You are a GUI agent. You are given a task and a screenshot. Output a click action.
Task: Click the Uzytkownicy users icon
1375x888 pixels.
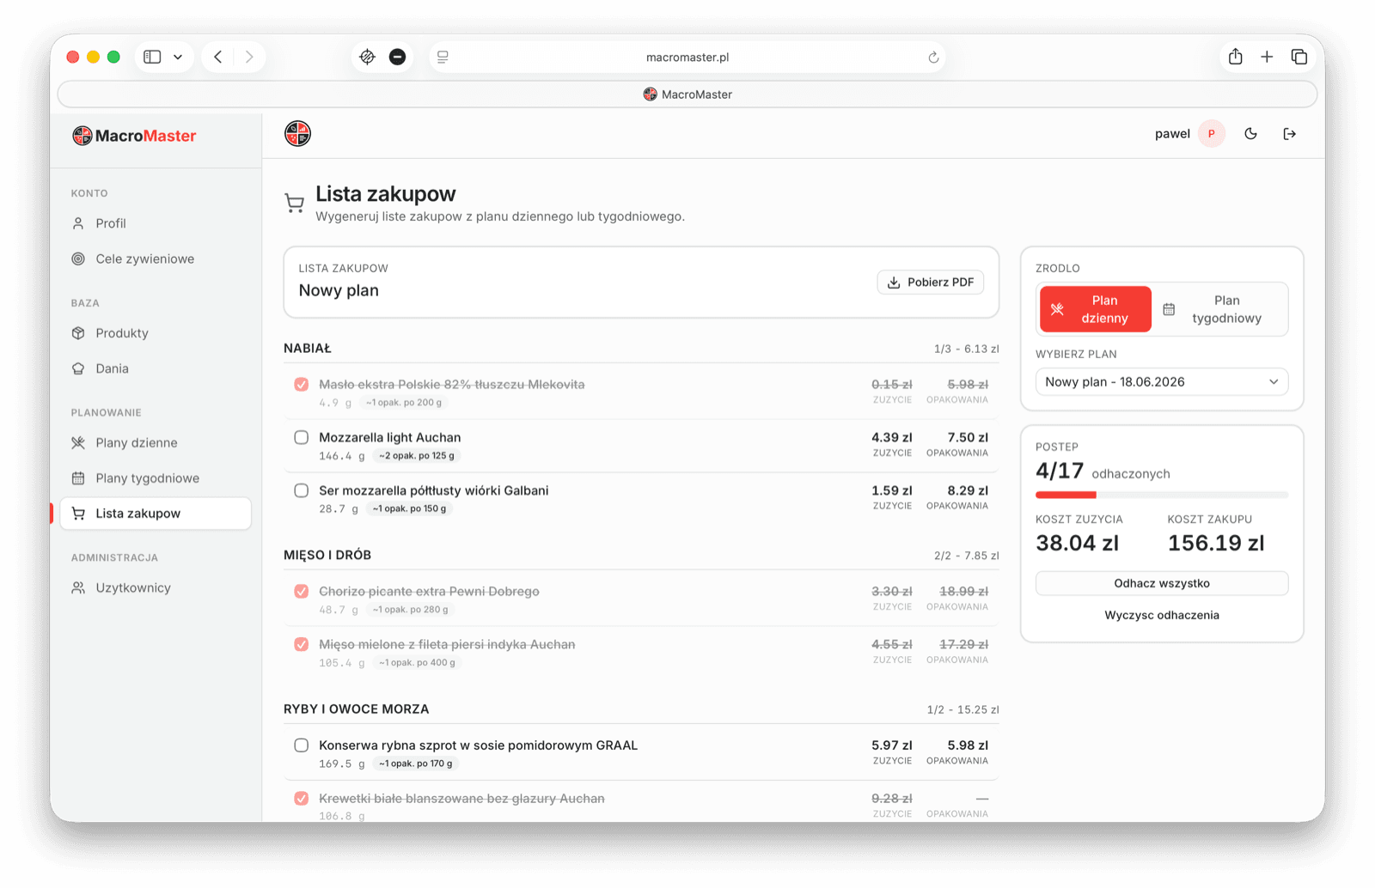click(78, 588)
